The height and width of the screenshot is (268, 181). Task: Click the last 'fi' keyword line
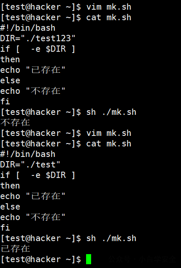pos(5,228)
